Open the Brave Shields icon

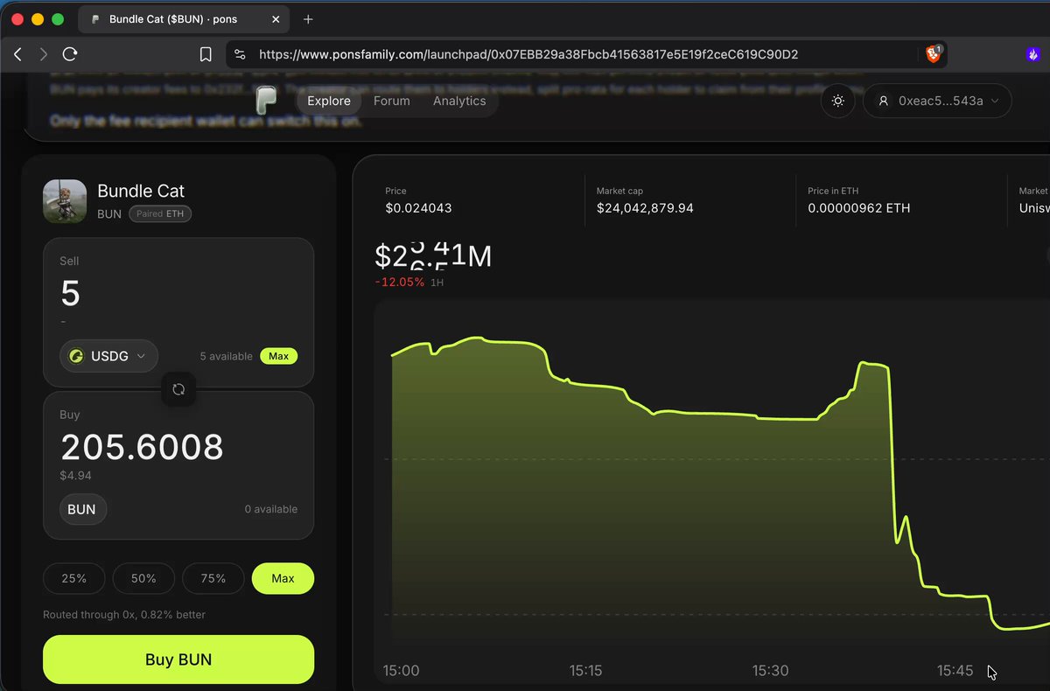(x=934, y=54)
